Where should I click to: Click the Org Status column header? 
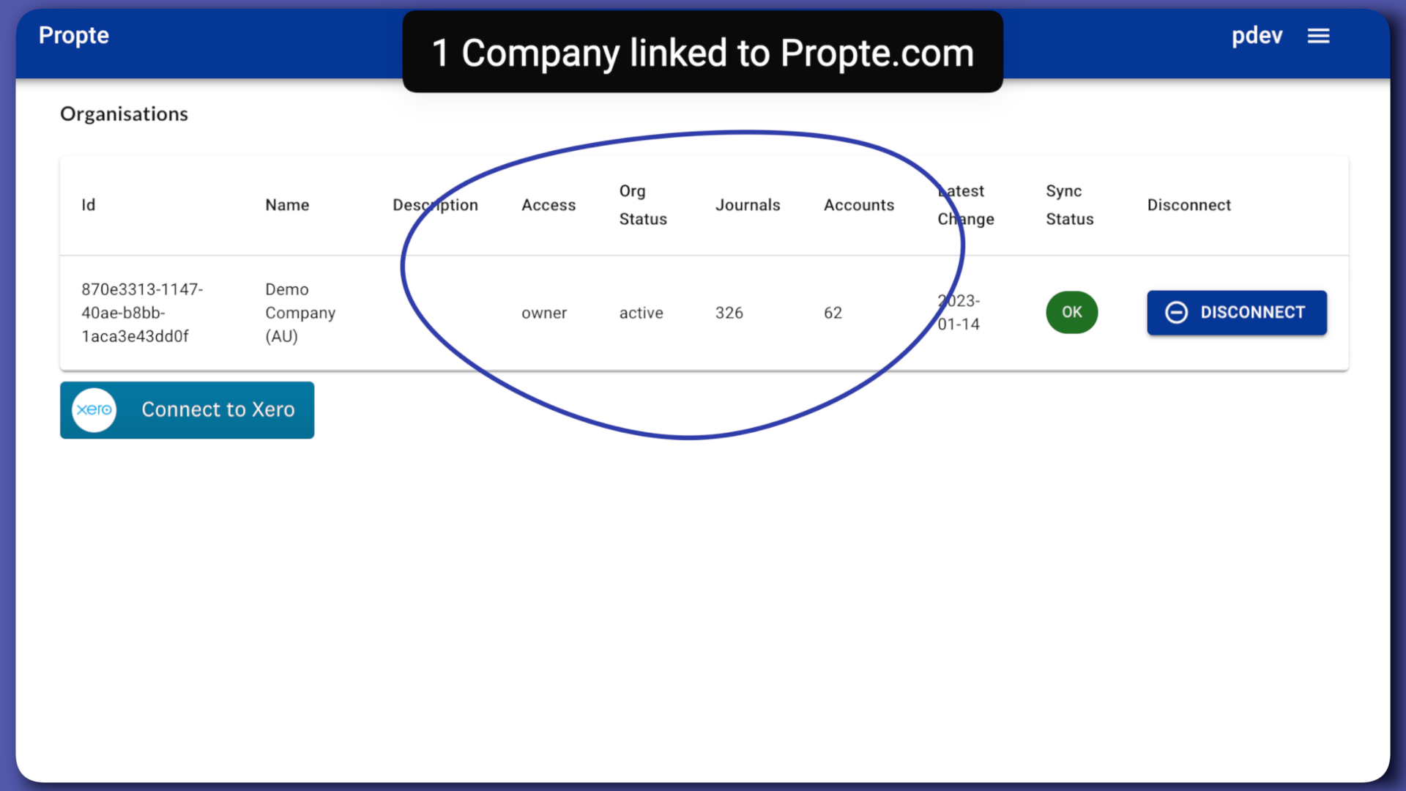(x=642, y=204)
